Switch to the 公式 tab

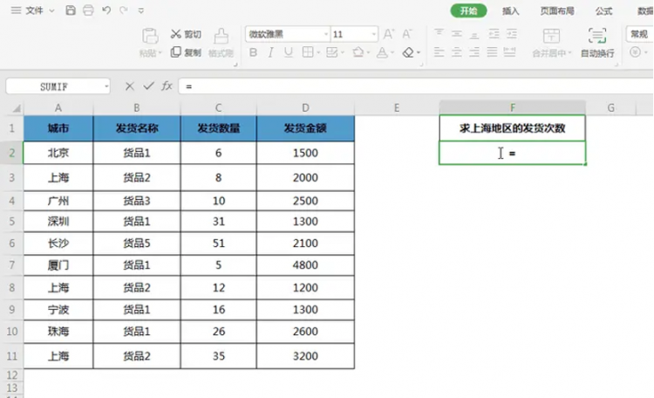pos(603,10)
